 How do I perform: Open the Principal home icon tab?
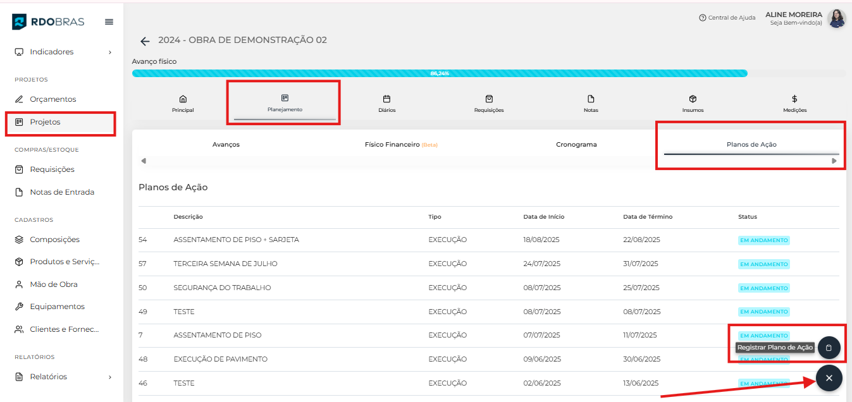(183, 103)
